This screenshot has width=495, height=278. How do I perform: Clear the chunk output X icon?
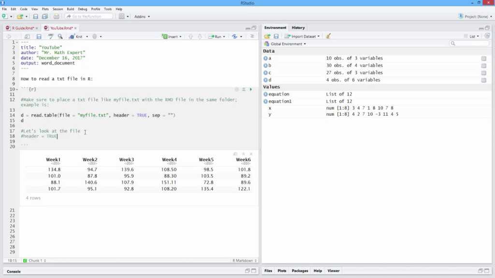coord(251,154)
